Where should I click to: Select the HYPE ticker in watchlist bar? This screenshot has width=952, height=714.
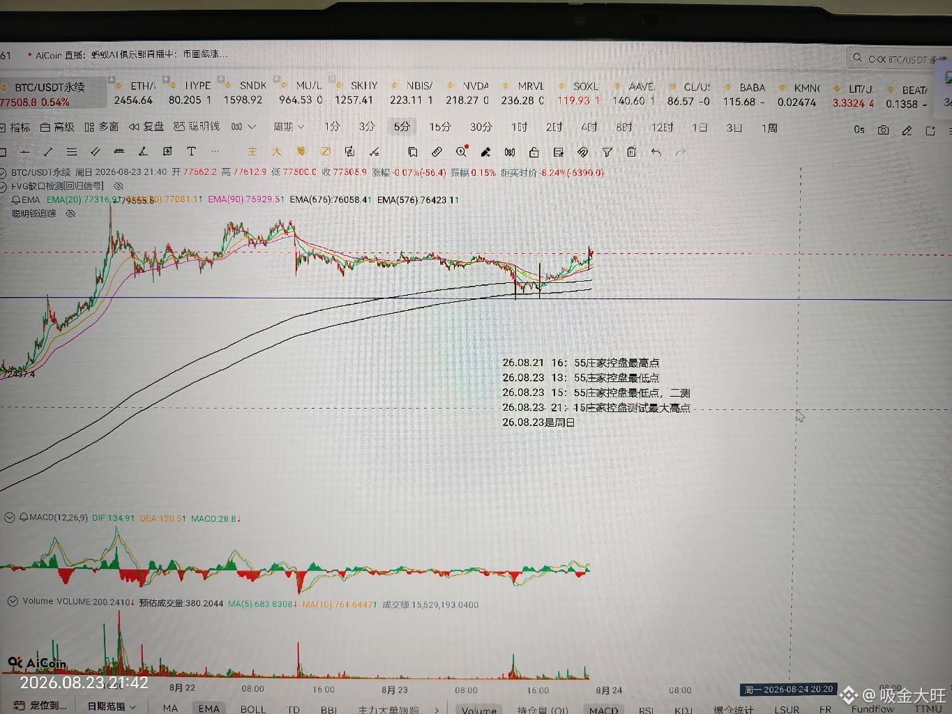pyautogui.click(x=190, y=93)
